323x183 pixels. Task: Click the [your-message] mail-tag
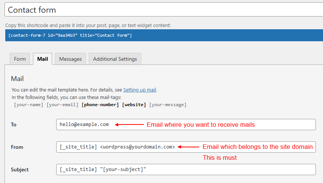coord(167,105)
